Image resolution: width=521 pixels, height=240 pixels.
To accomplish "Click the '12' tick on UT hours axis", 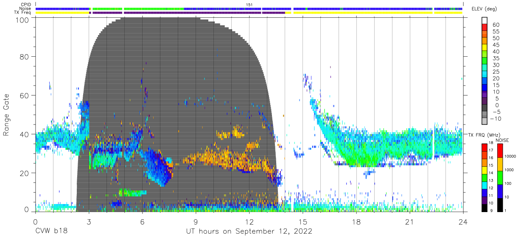I will click(249, 222).
